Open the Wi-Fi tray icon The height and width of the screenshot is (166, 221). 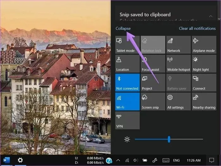click(127, 160)
